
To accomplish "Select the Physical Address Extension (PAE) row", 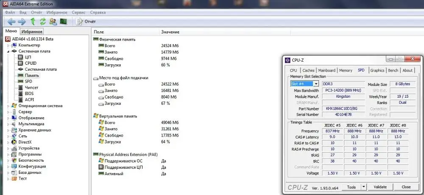I will pos(128,154).
